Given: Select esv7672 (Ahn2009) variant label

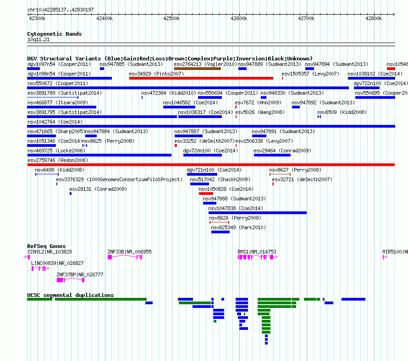Looking at the screenshot, I should tap(258, 102).
